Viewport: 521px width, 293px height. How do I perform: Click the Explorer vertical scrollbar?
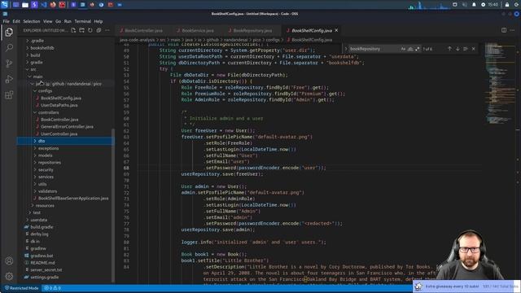[x=113, y=205]
